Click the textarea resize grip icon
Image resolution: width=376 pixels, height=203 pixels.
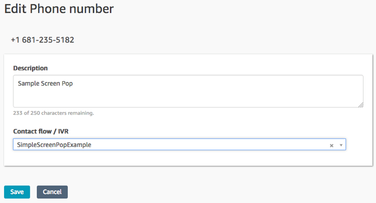coord(360,104)
